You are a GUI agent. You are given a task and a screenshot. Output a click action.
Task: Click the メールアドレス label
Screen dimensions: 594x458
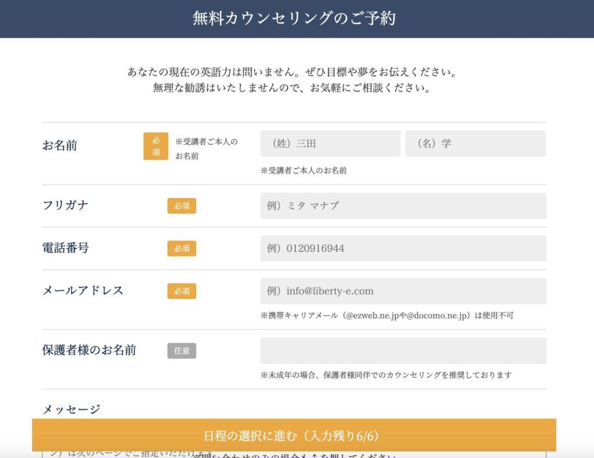pyautogui.click(x=83, y=290)
